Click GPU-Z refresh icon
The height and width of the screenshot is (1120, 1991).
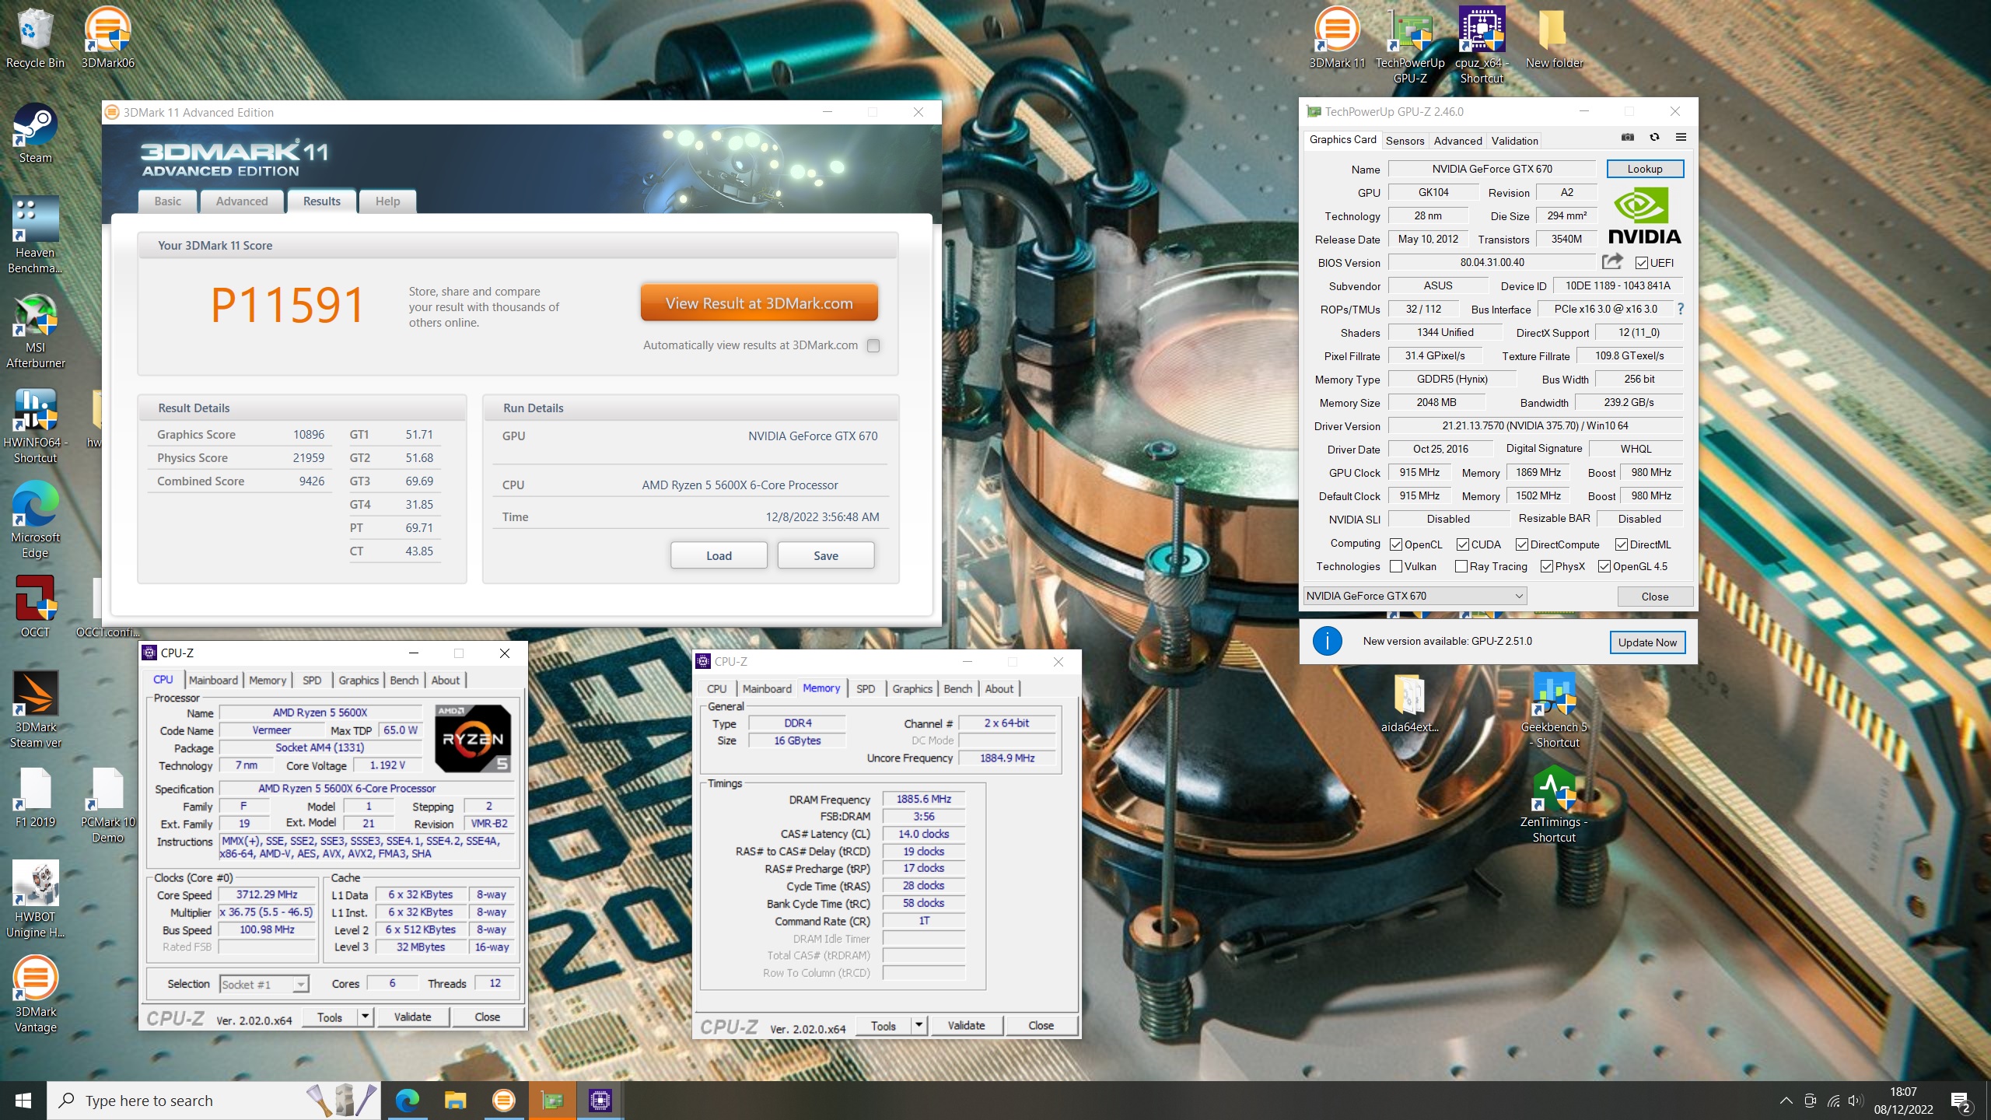[x=1654, y=138]
